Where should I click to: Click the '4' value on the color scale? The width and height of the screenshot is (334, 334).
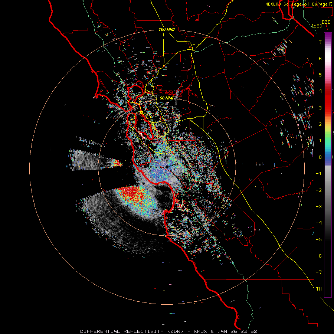pos(320,91)
